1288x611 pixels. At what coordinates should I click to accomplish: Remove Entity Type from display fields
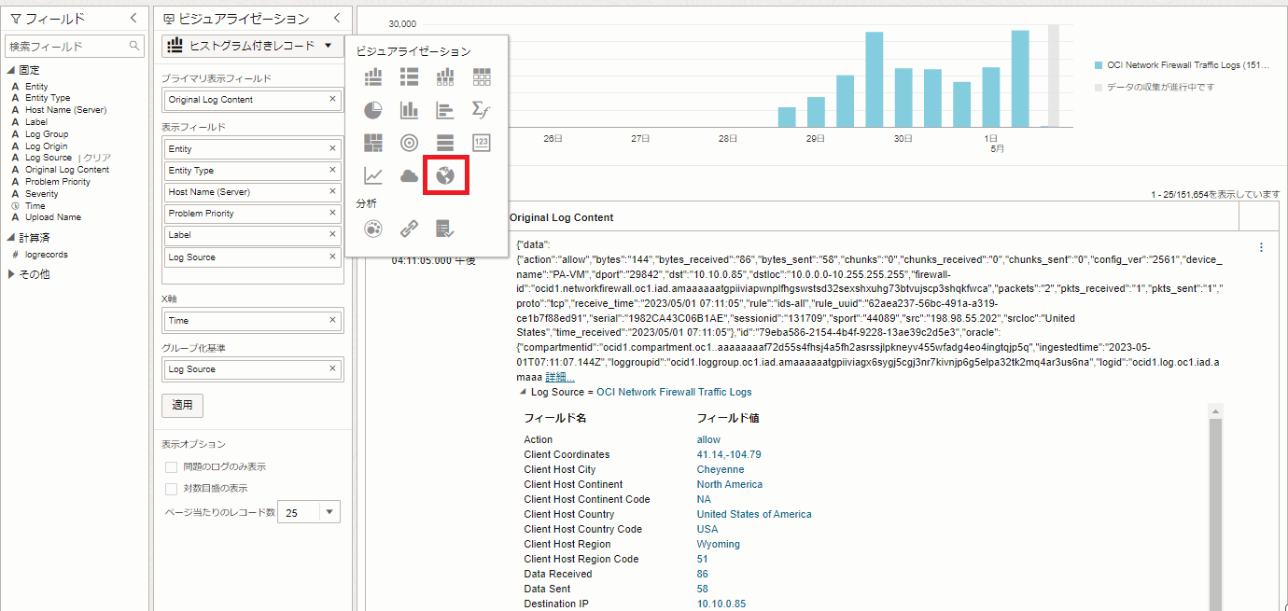[332, 171]
